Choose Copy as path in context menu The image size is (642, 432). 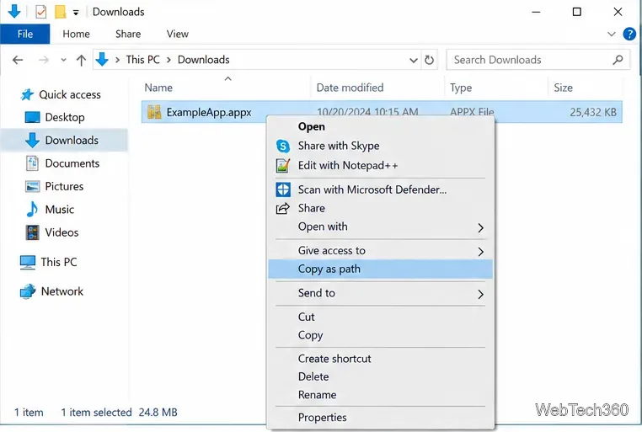[x=380, y=269]
